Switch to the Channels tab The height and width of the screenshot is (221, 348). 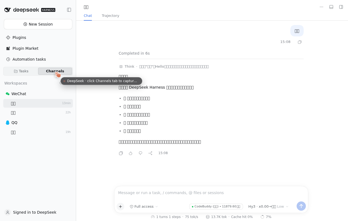(x=55, y=71)
